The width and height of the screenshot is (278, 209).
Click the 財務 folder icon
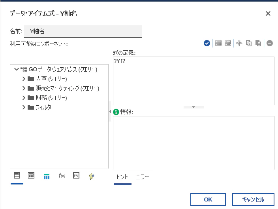31,98
